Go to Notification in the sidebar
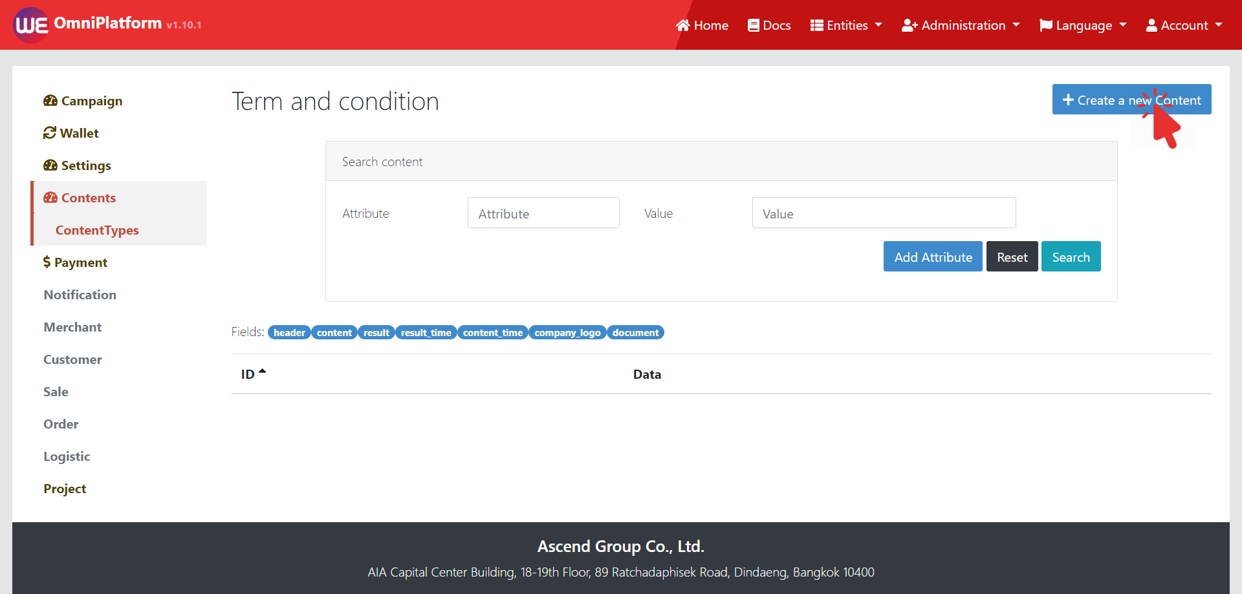The image size is (1242, 594). point(80,295)
